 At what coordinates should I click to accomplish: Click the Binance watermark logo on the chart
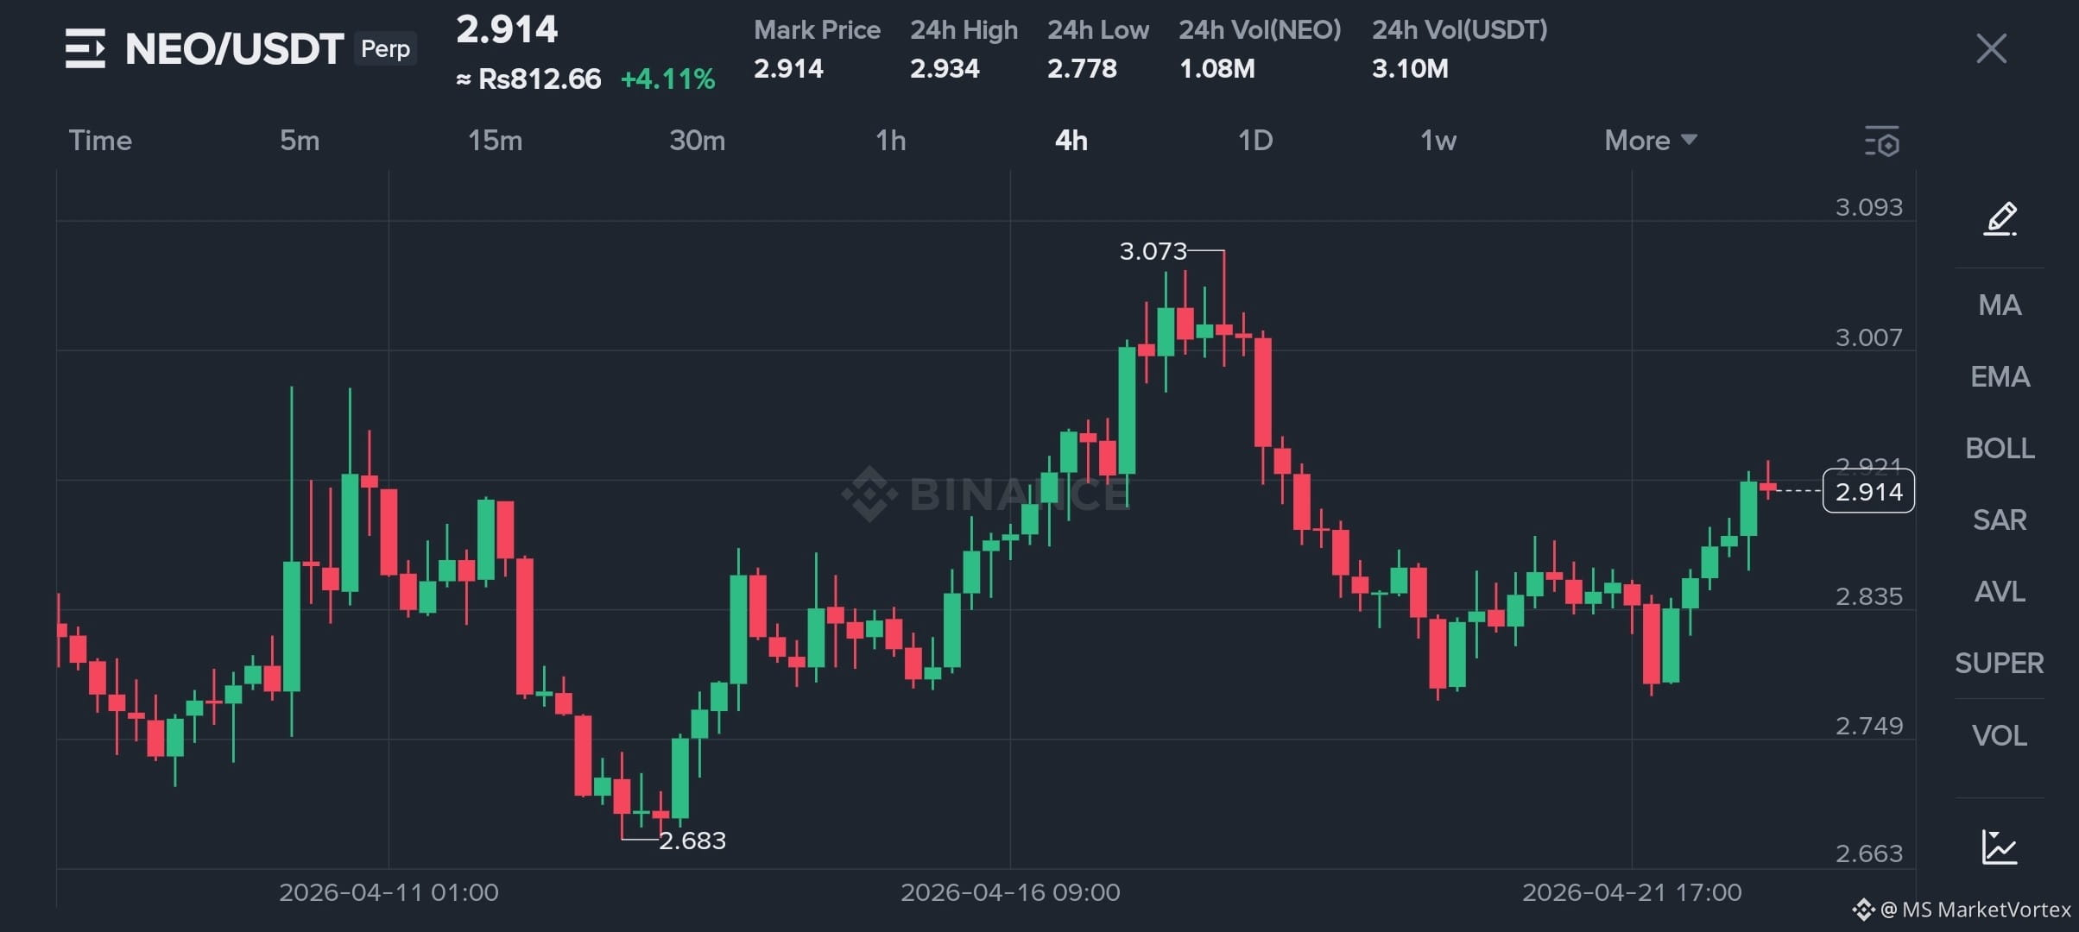coord(984,494)
